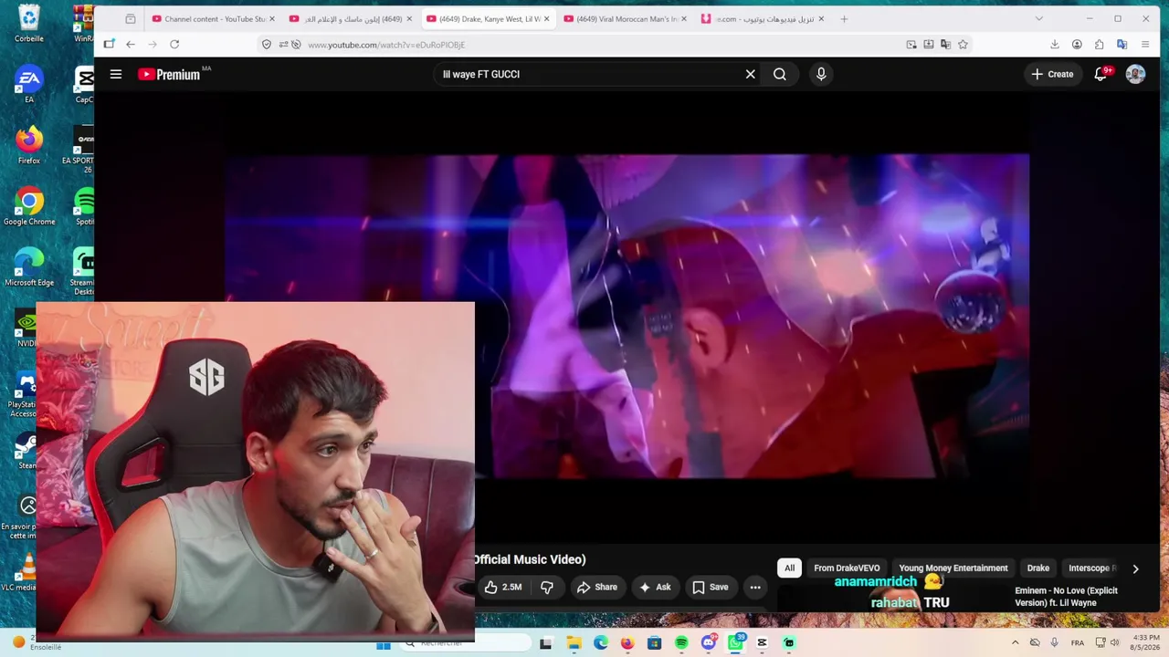The width and height of the screenshot is (1169, 657).
Task: Select the From DrakeVEVO chip
Action: pos(847,568)
